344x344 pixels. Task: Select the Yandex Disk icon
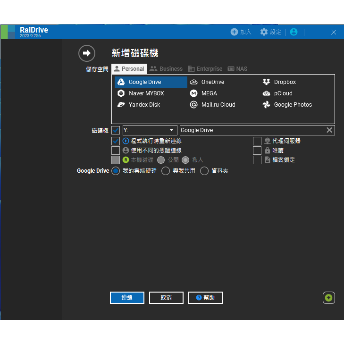point(121,105)
